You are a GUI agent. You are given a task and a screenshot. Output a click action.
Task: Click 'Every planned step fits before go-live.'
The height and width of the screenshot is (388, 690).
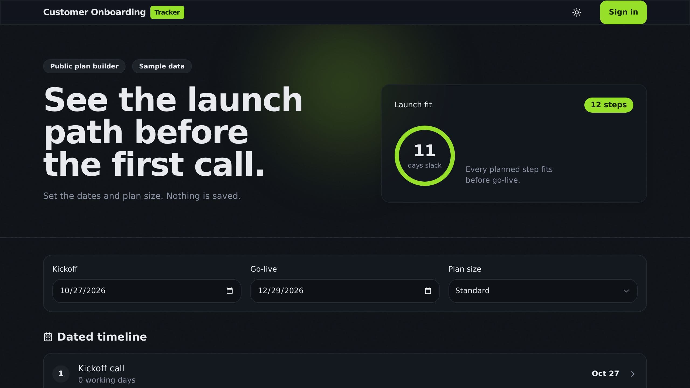point(509,175)
